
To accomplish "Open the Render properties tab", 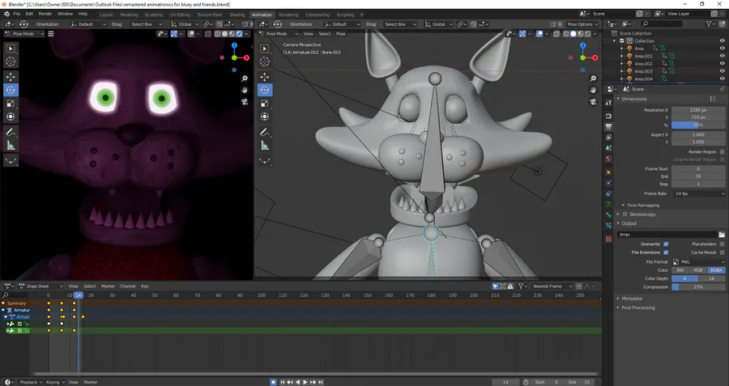I will click(x=608, y=116).
